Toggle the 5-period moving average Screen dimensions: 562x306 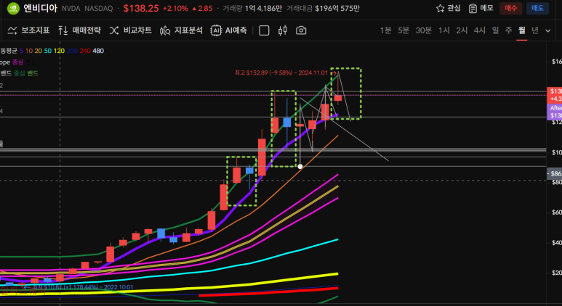point(22,51)
